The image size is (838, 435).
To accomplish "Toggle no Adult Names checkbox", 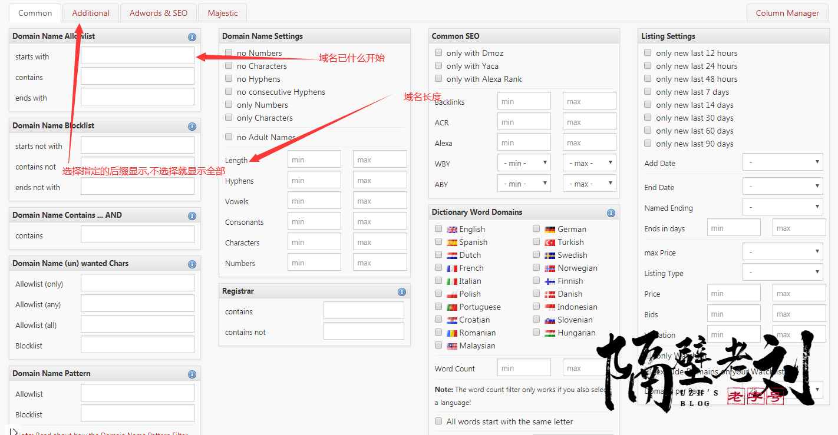I will [x=229, y=137].
